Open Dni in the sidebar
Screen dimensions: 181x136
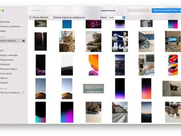coord(2,51)
